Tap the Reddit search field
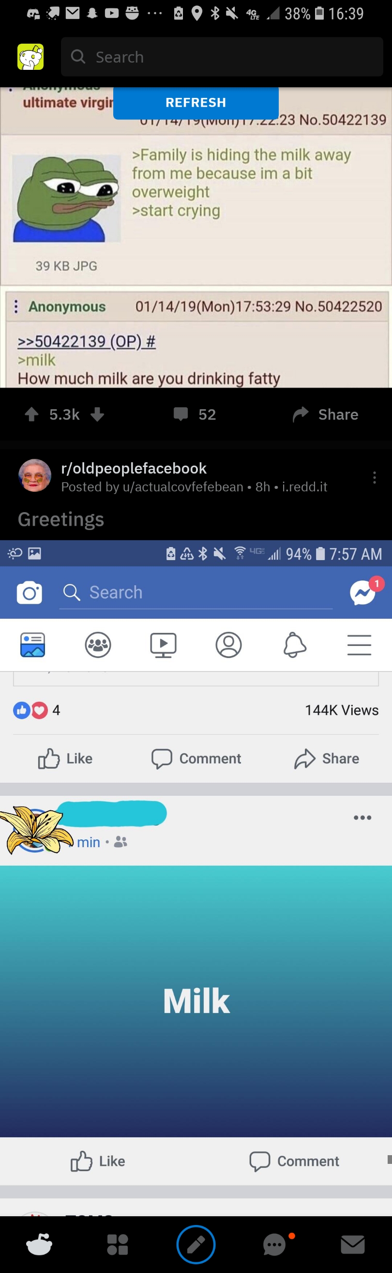The image size is (392, 1273). pos(222,57)
